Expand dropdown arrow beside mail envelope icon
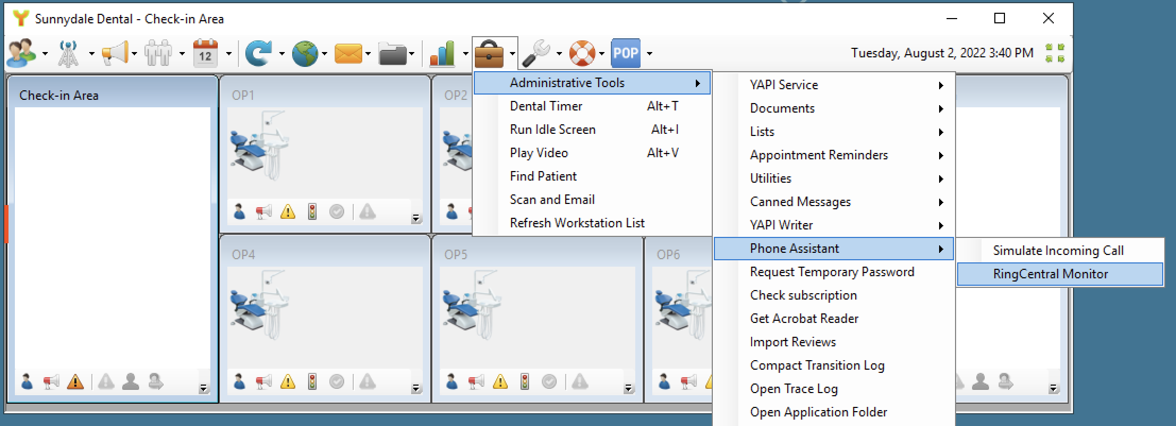The height and width of the screenshot is (426, 1176). click(x=368, y=54)
